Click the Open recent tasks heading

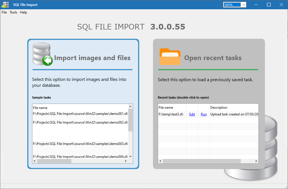pos(213,58)
